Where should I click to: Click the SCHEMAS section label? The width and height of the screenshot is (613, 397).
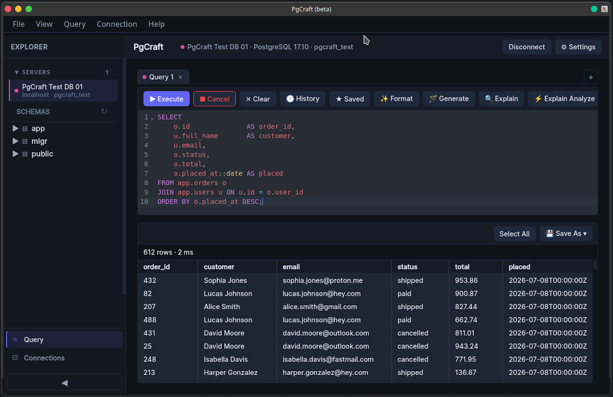[x=33, y=112]
